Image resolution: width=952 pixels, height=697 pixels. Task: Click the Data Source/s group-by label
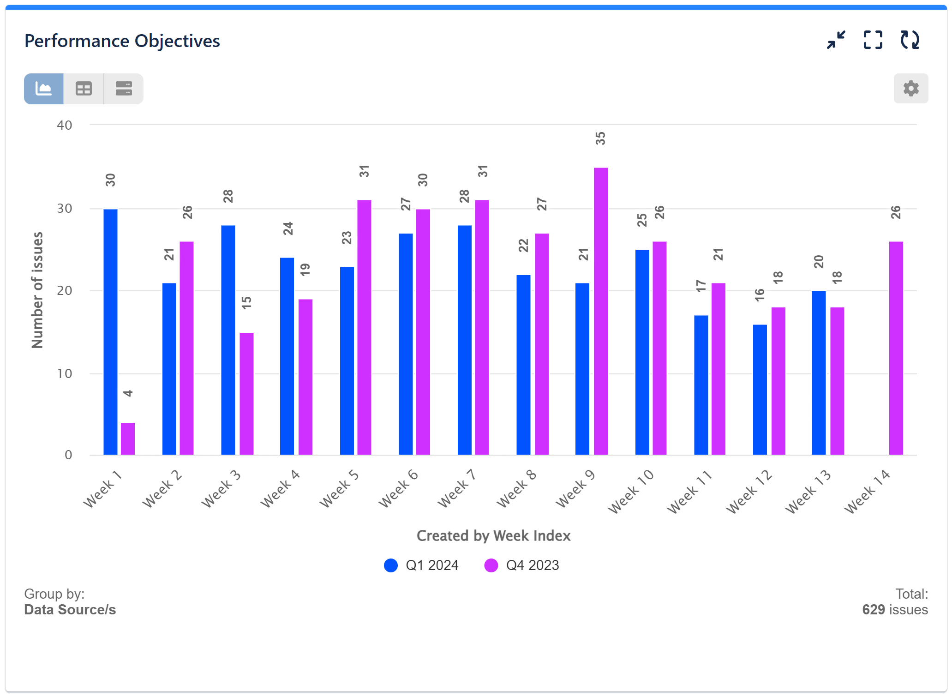pyautogui.click(x=70, y=609)
